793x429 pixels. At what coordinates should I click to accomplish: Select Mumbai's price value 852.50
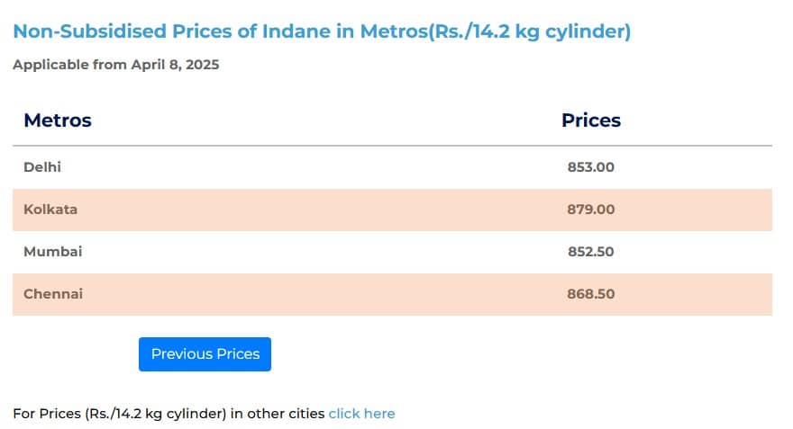pos(591,252)
